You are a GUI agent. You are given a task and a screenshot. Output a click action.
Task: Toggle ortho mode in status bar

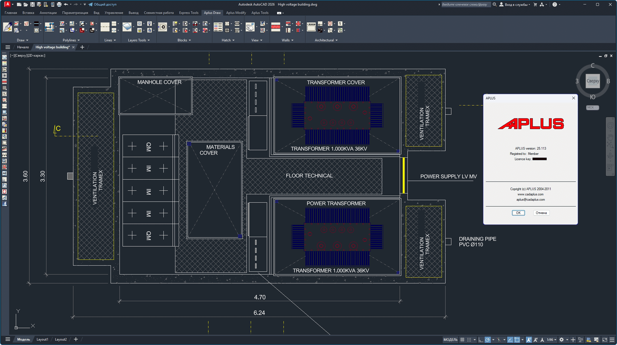coord(480,340)
